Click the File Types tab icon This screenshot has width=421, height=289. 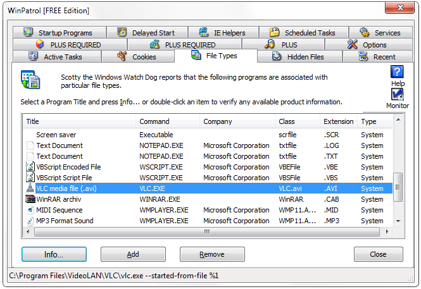196,55
